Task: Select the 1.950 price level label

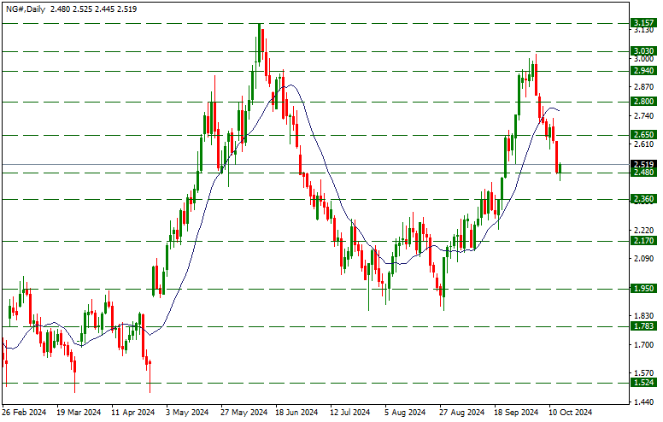Action: (x=643, y=289)
